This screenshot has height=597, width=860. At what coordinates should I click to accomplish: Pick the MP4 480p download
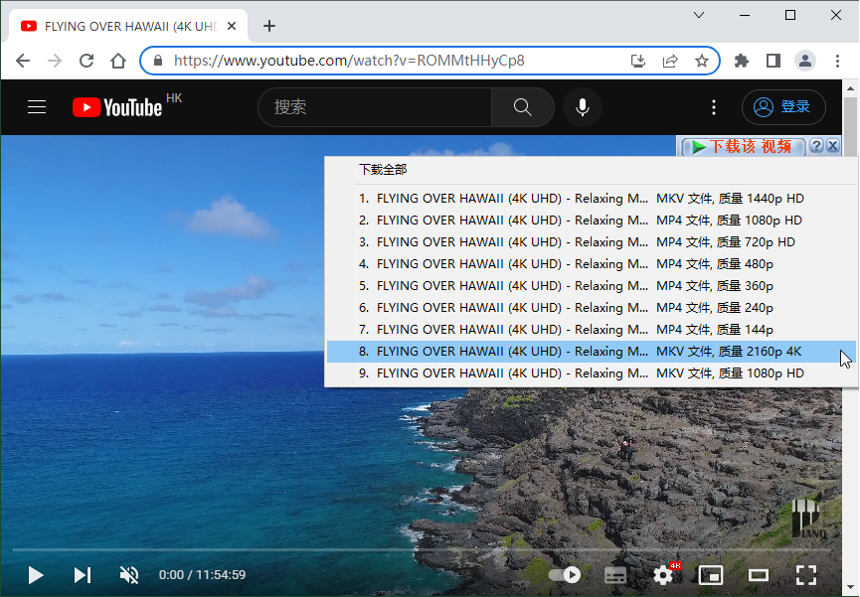[592, 263]
